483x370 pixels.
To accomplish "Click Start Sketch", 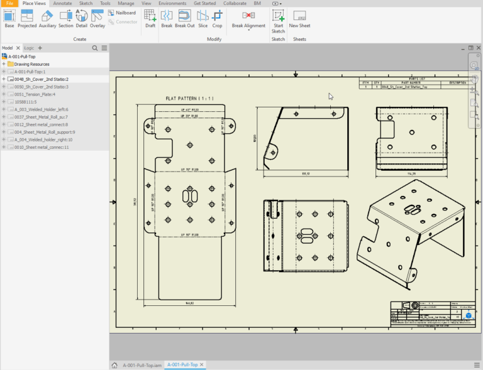I will click(278, 21).
